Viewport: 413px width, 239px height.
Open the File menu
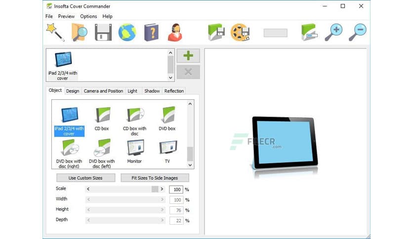point(49,16)
